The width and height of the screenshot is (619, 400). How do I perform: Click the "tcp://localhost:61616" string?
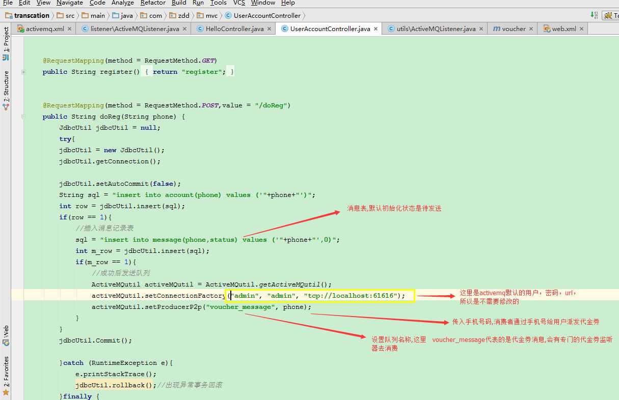351,296
